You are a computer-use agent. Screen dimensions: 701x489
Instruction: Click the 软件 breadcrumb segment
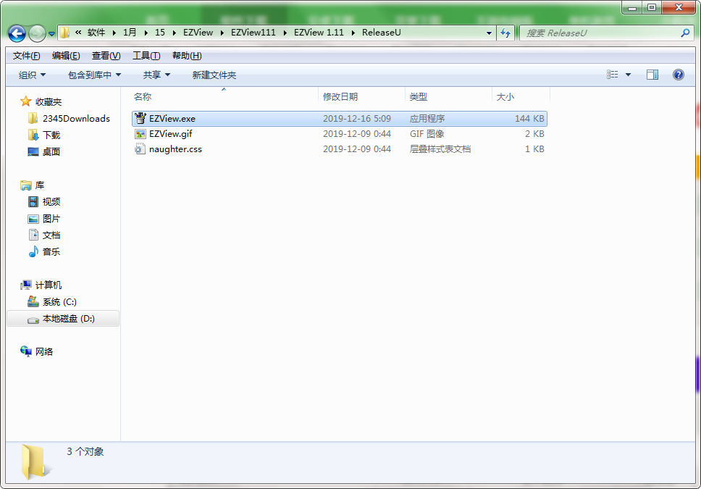point(96,33)
